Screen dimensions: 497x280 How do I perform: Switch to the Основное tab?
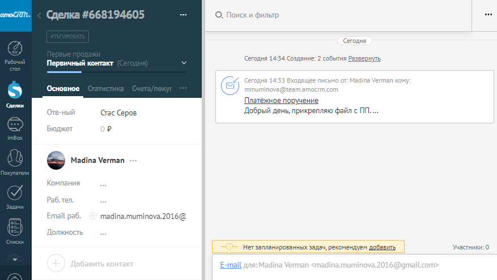[x=63, y=88]
